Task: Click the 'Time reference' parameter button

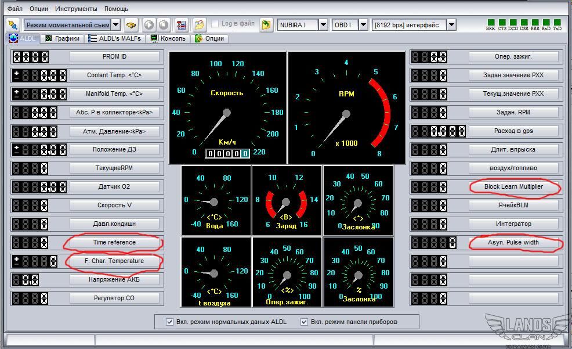Action: point(114,243)
